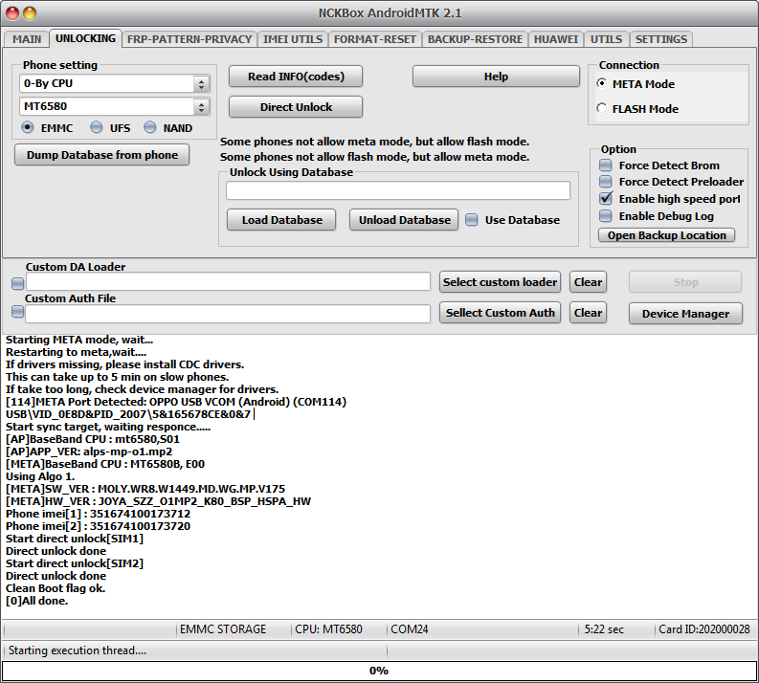Screen dimensions: 759x683
Task: Click the Custom DA Loader path field
Action: pyautogui.click(x=229, y=282)
